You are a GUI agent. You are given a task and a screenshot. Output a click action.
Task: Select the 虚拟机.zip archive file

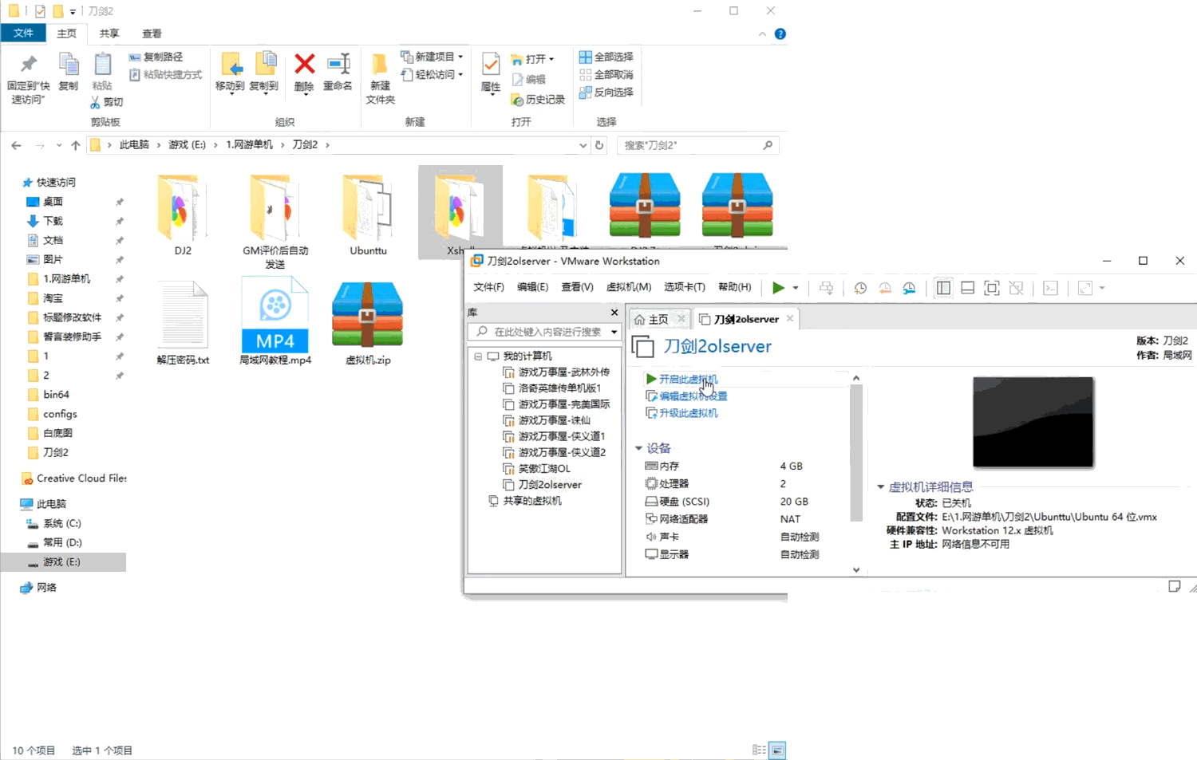point(368,324)
